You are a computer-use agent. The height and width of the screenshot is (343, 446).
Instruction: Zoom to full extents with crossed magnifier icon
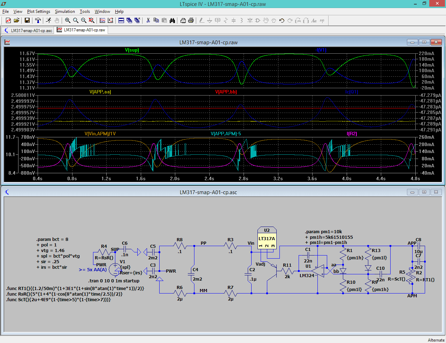(91, 20)
